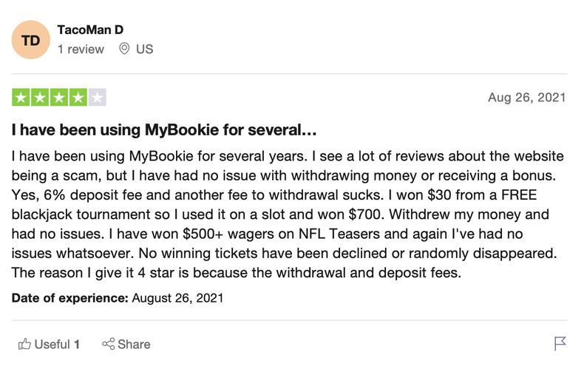Click the fourth green rating star

[78, 97]
